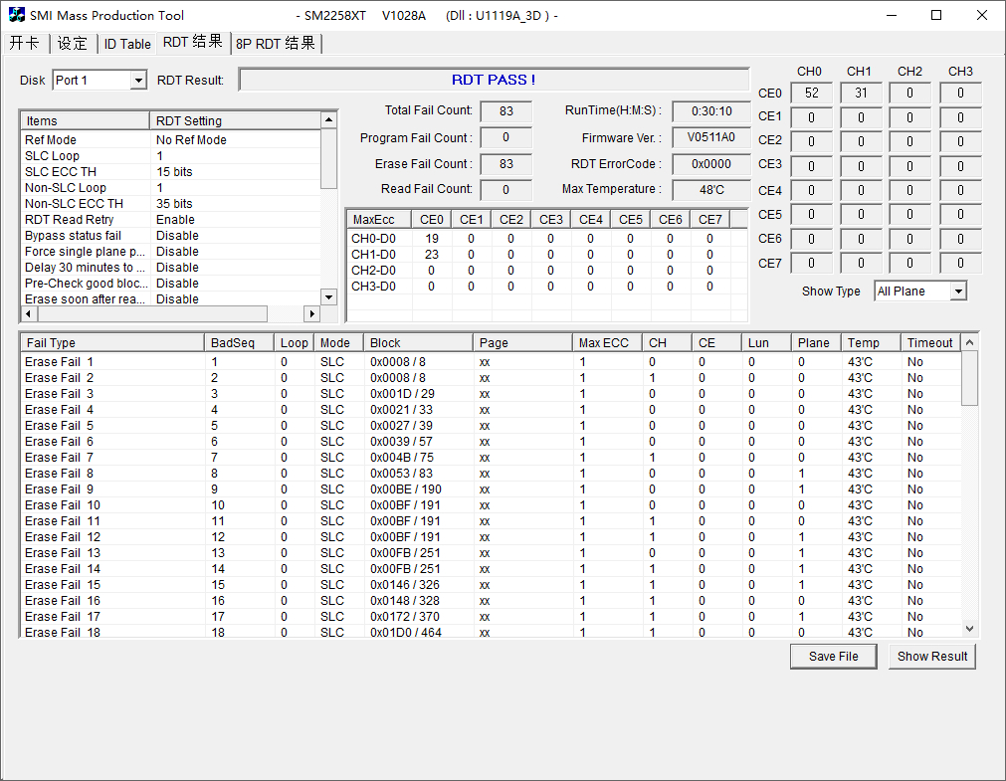Switch to the 开卡 tab
1006x781 pixels.
point(25,43)
